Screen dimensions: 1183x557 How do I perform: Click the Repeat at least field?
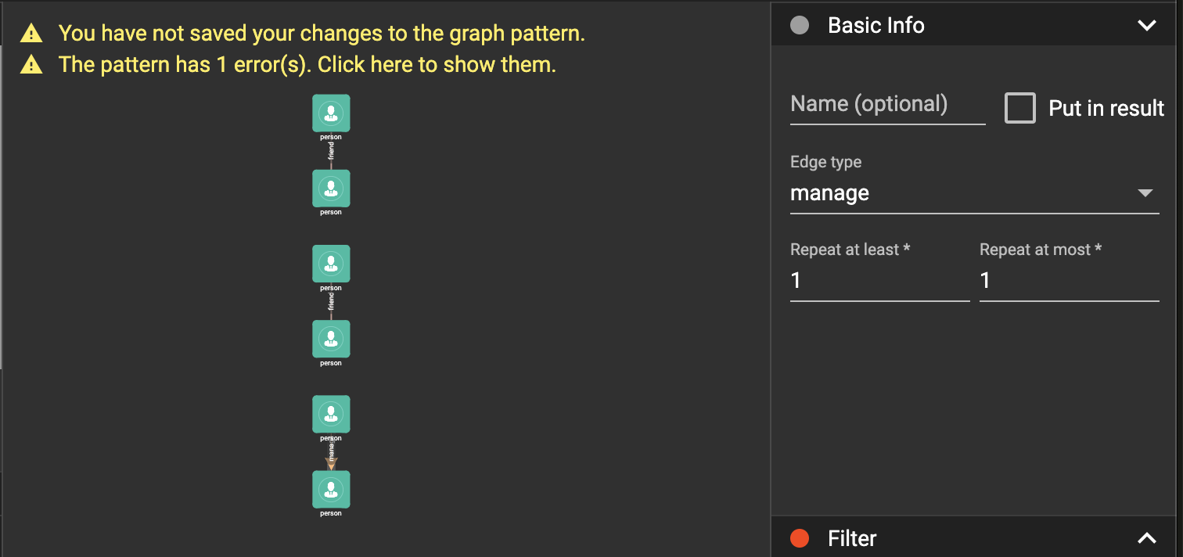(879, 281)
